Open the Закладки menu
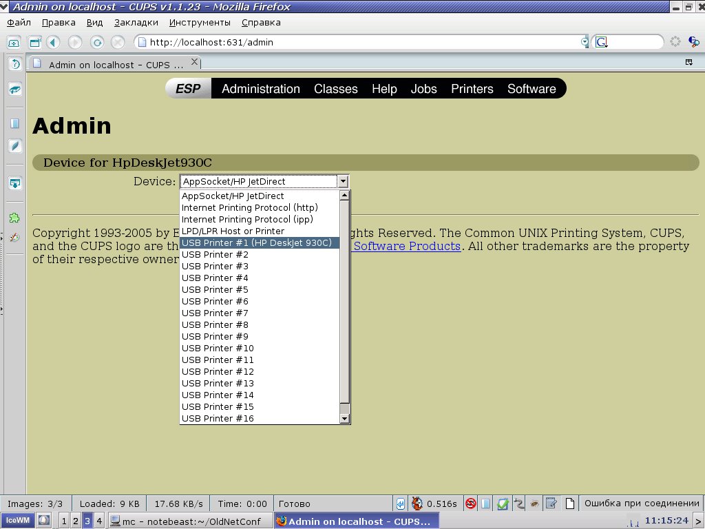Screen dimensions: 705x529 136,23
